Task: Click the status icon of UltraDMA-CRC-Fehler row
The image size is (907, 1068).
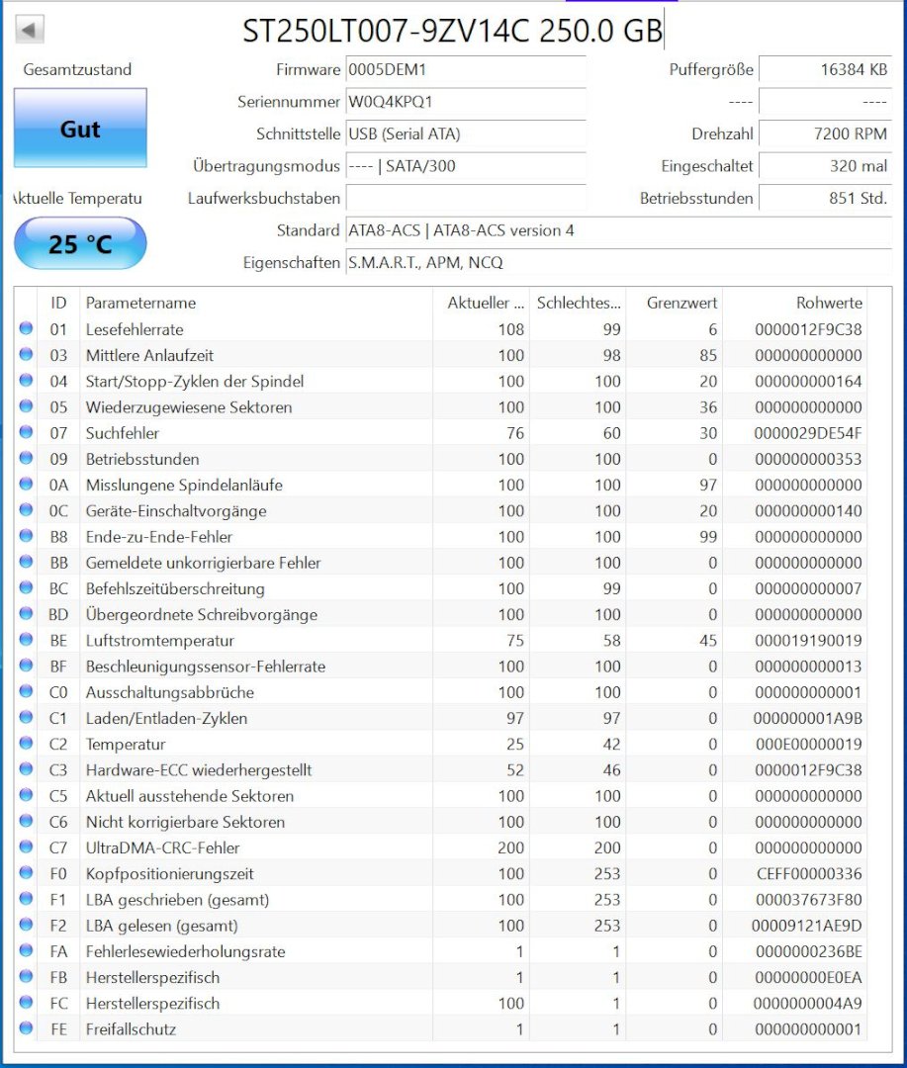Action: (27, 847)
